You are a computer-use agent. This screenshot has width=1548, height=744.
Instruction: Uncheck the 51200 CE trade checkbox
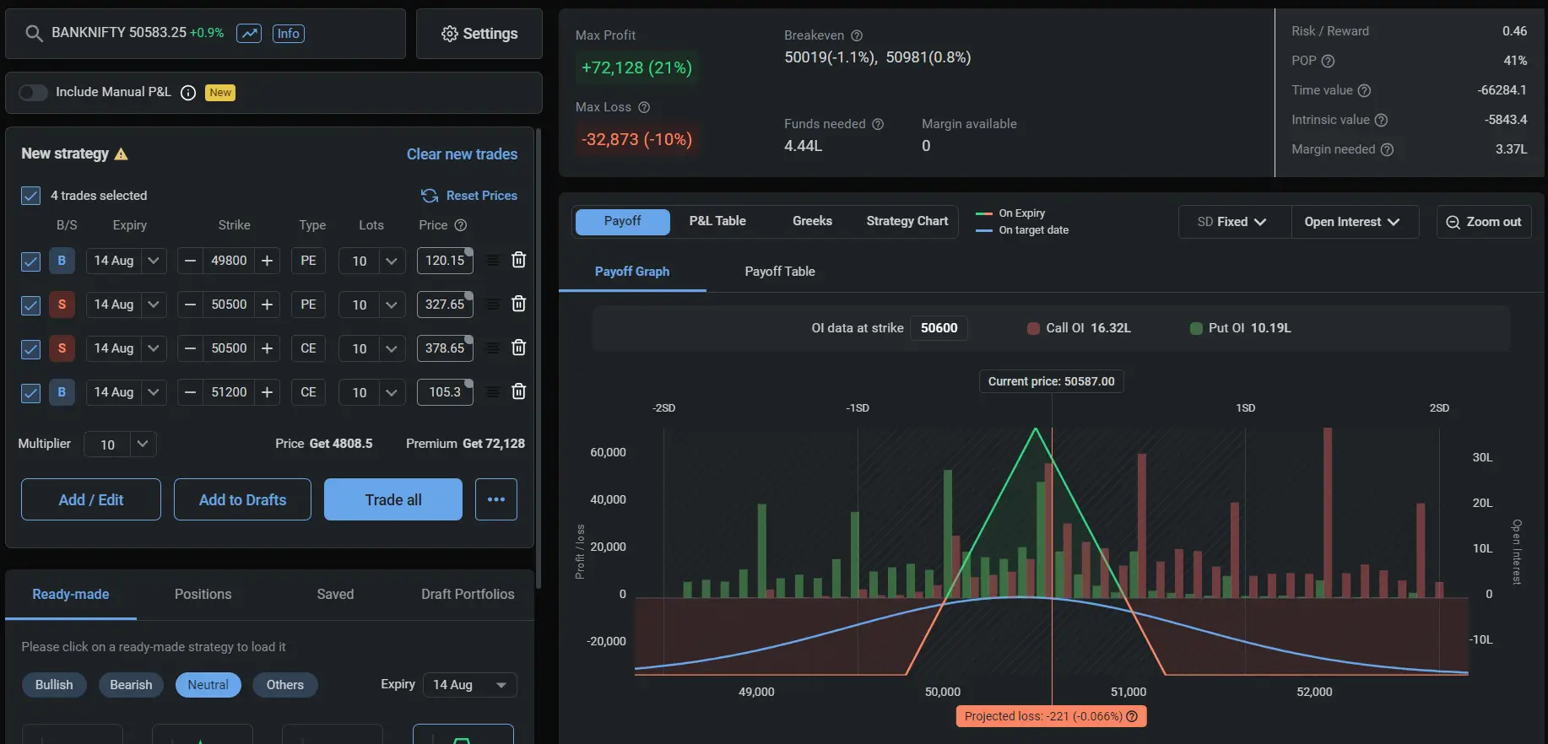point(30,393)
